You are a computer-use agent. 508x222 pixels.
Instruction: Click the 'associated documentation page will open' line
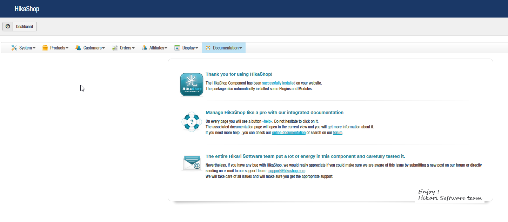pos(290,127)
